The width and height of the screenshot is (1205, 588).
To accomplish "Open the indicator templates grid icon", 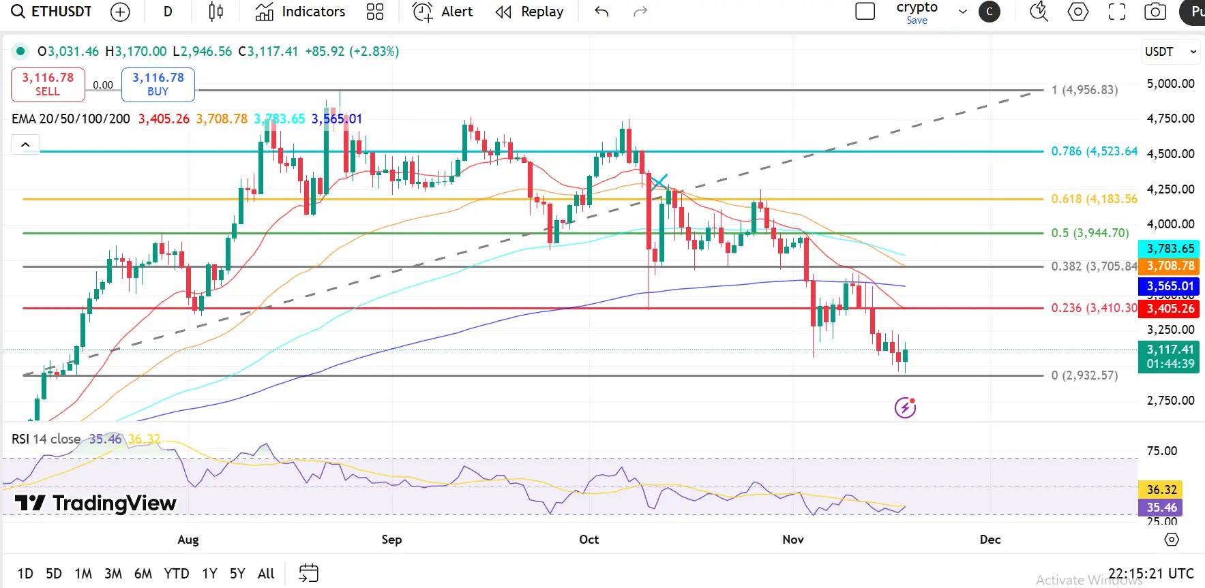I will pyautogui.click(x=375, y=12).
